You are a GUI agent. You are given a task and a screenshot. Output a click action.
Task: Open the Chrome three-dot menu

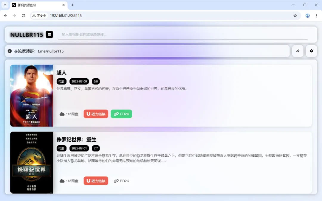317,15
